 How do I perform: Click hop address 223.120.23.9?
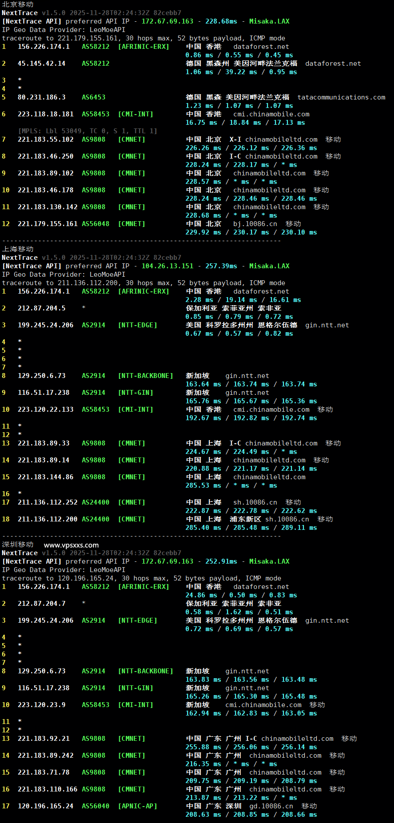click(x=41, y=705)
